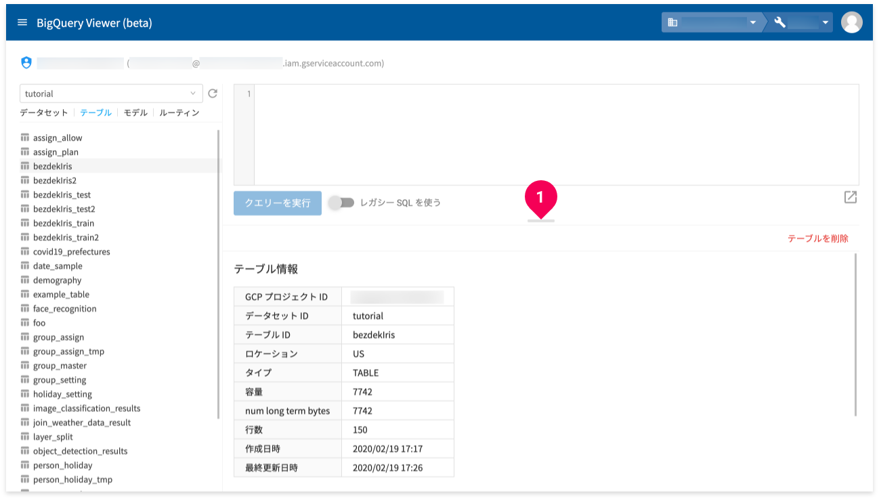879x500 pixels.
Task: Refresh the dataset list
Action: (213, 93)
